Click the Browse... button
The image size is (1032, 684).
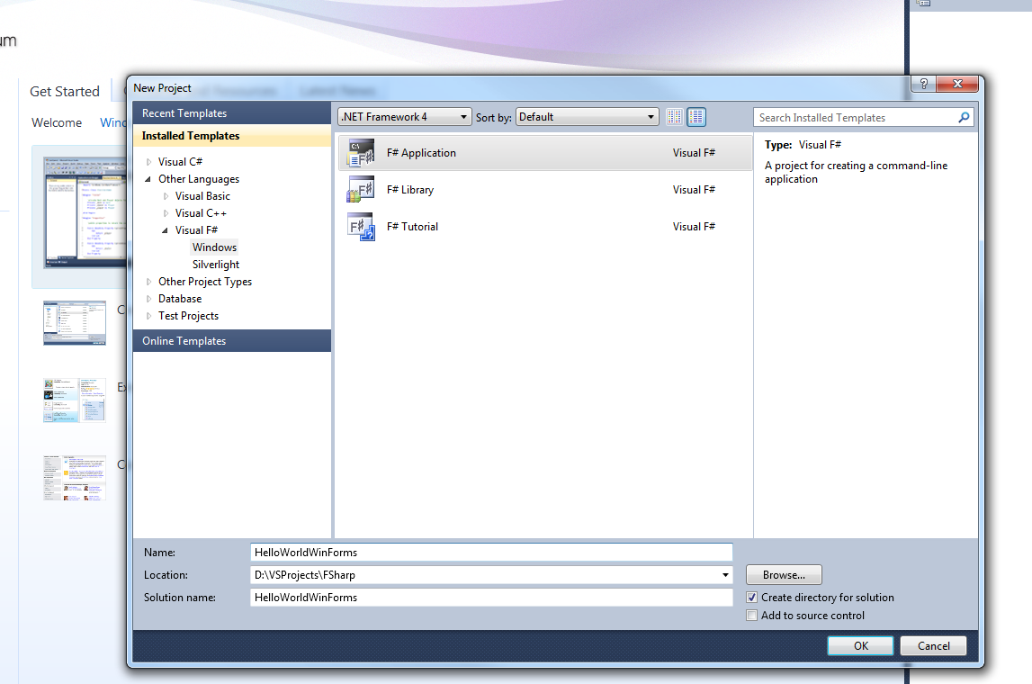783,575
